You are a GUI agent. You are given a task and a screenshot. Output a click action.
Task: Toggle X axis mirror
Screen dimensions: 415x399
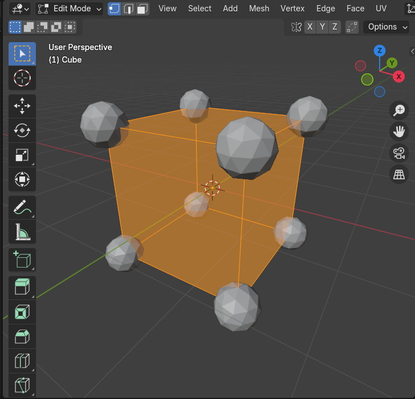[x=310, y=27]
